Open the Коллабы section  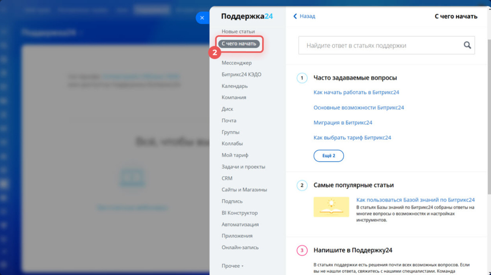232,144
